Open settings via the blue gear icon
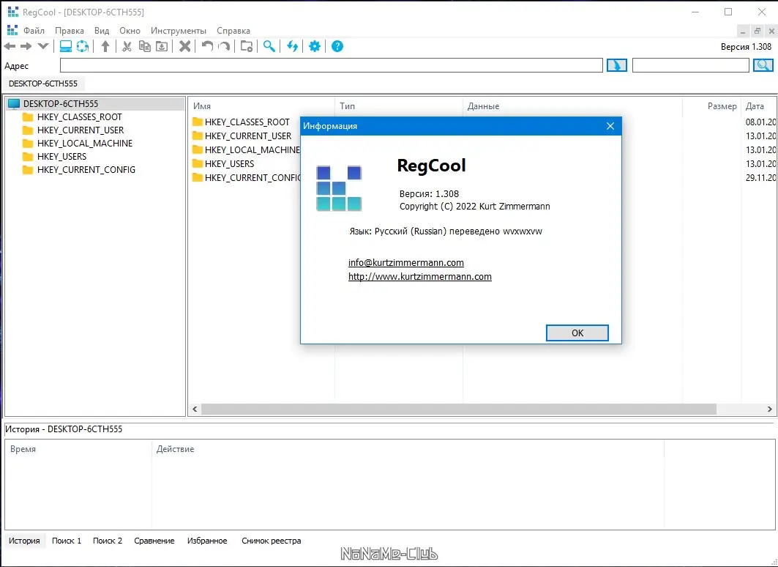 [315, 47]
